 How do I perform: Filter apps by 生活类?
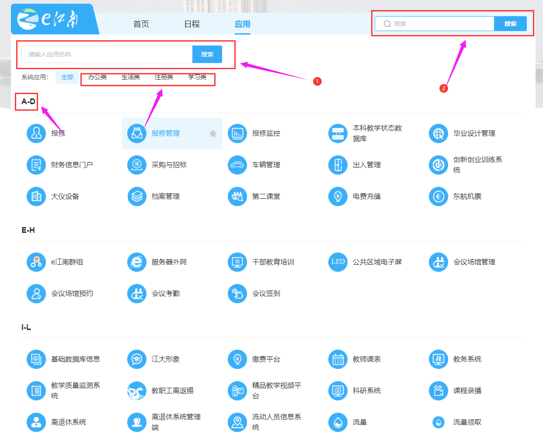131,77
